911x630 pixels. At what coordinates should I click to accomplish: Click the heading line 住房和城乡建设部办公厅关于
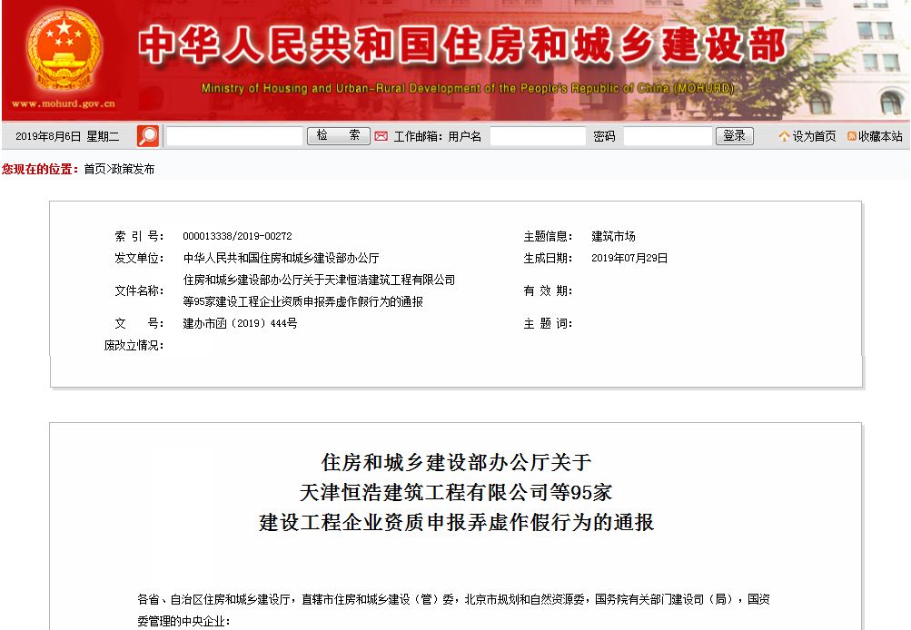tap(456, 462)
